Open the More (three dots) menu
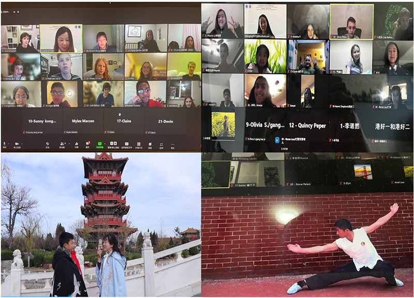The image size is (414, 298). 172,144
